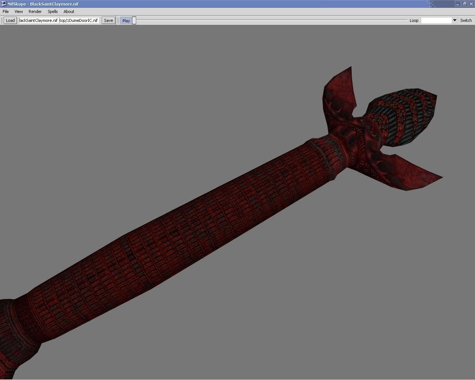Focus the 1DumeDoorIC.nif save path field
475x380 pixels.
point(79,20)
